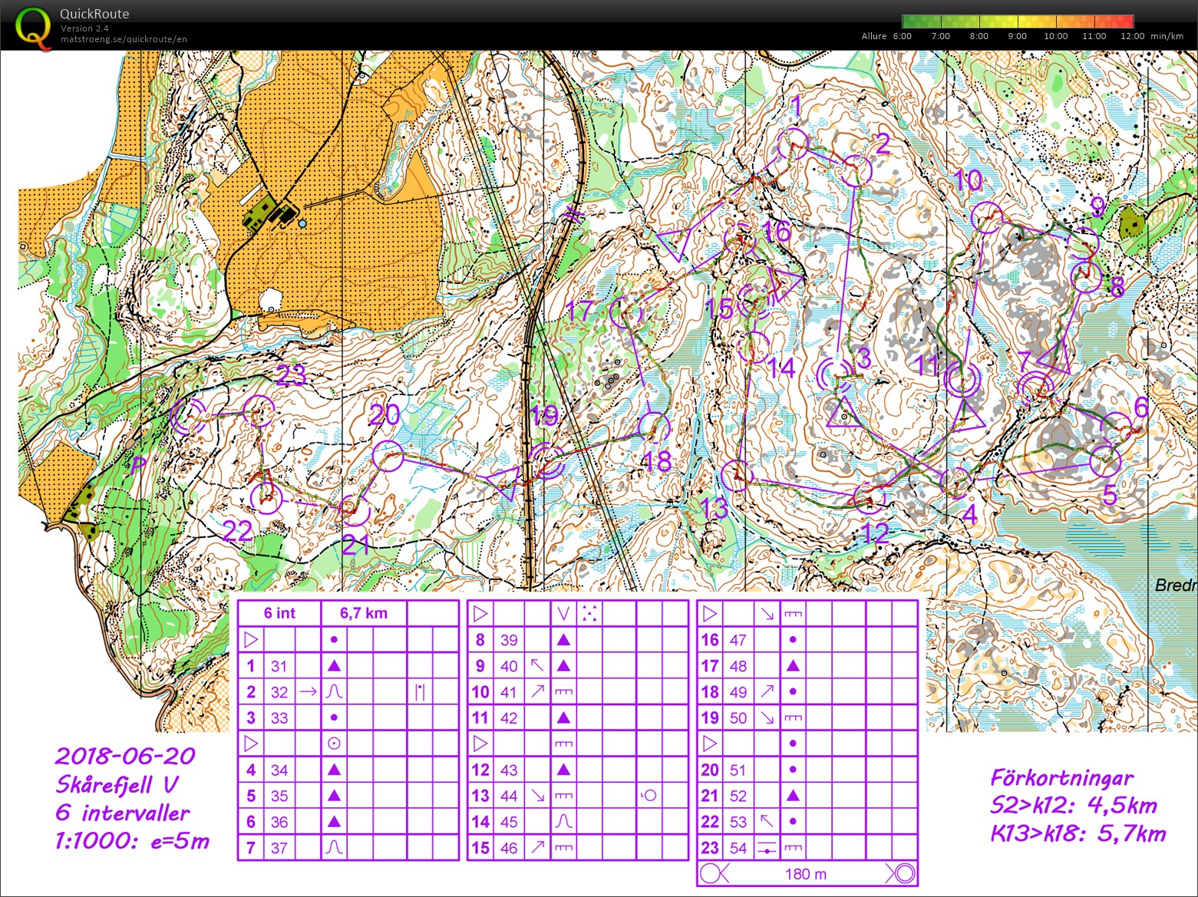This screenshot has width=1198, height=897.
Task: Click the code 47 cell in row 16
Action: [x=738, y=640]
